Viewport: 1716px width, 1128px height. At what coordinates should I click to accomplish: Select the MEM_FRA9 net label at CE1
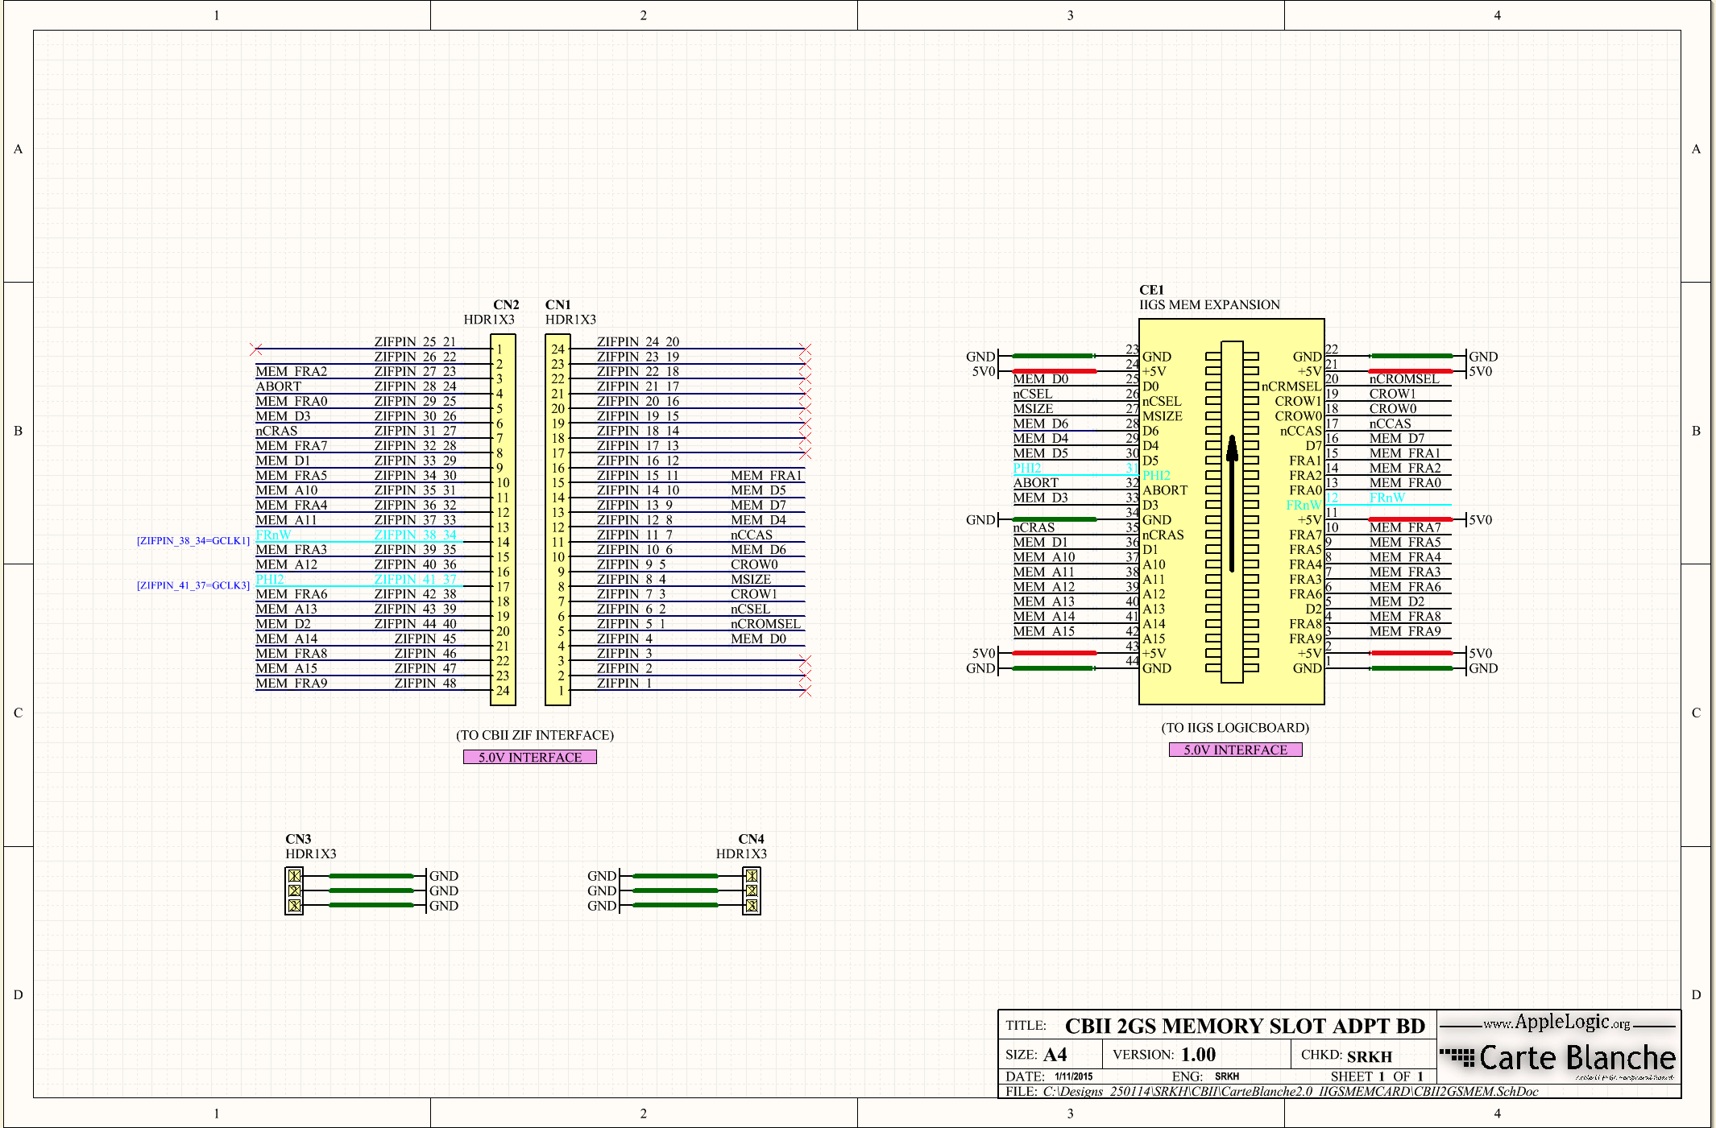[1405, 631]
